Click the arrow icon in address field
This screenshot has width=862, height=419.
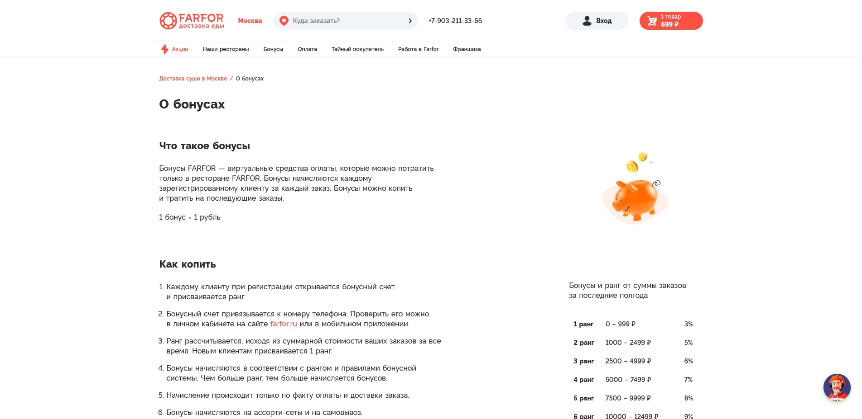point(409,20)
